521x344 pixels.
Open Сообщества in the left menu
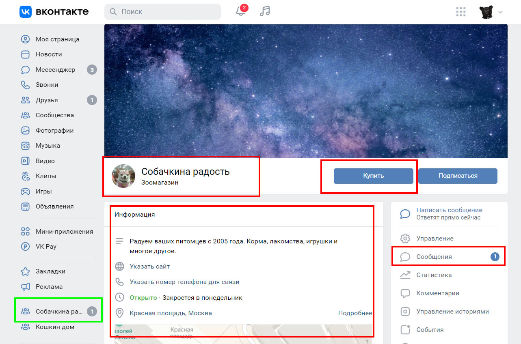pyautogui.click(x=55, y=115)
